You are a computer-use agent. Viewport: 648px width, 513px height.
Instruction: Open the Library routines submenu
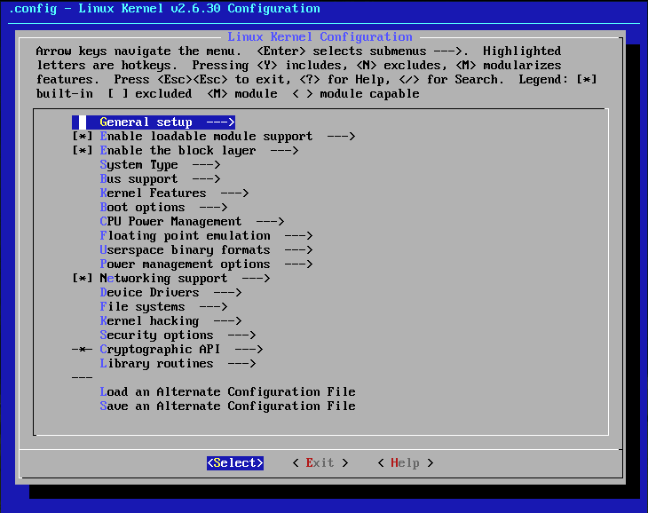click(178, 364)
